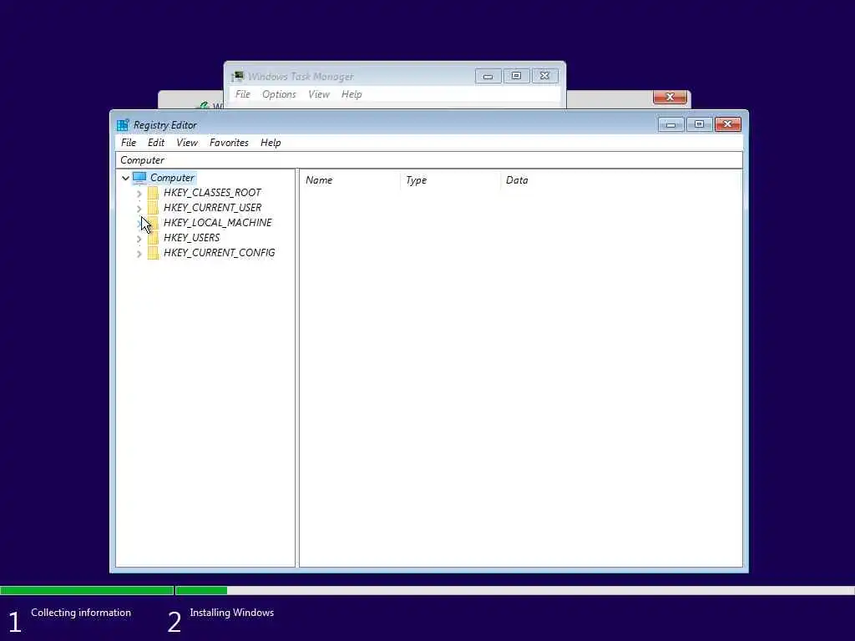Click the Name column header
855x641 pixels.
click(350, 180)
